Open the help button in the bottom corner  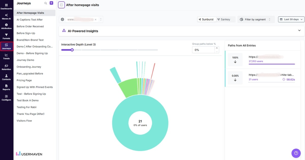click(x=296, y=153)
